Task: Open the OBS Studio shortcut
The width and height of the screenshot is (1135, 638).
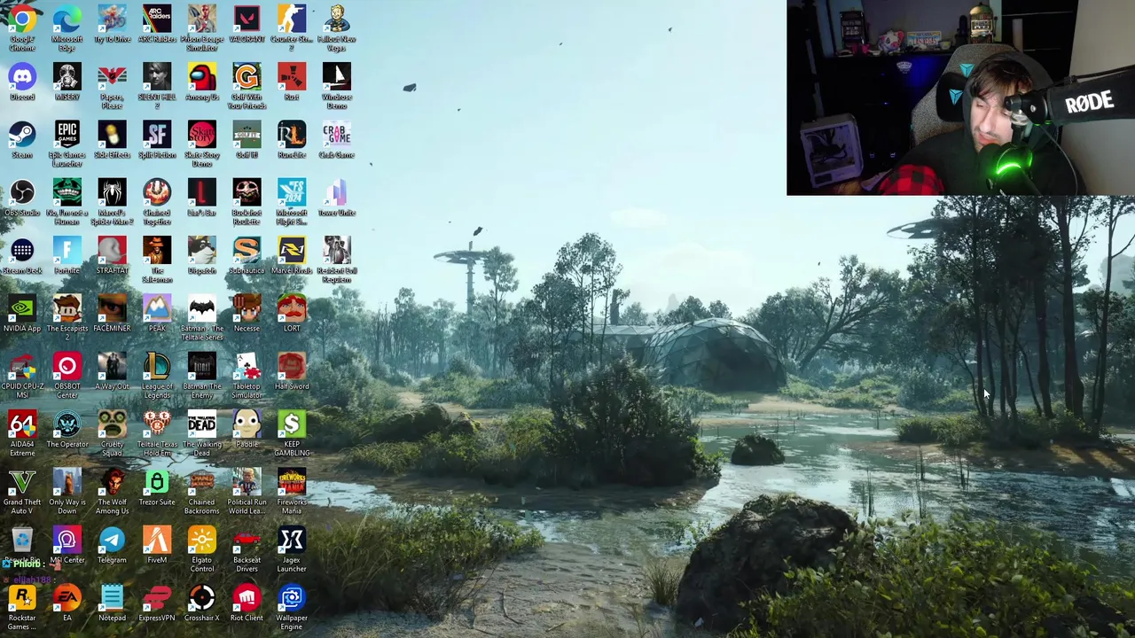Action: pos(22,198)
